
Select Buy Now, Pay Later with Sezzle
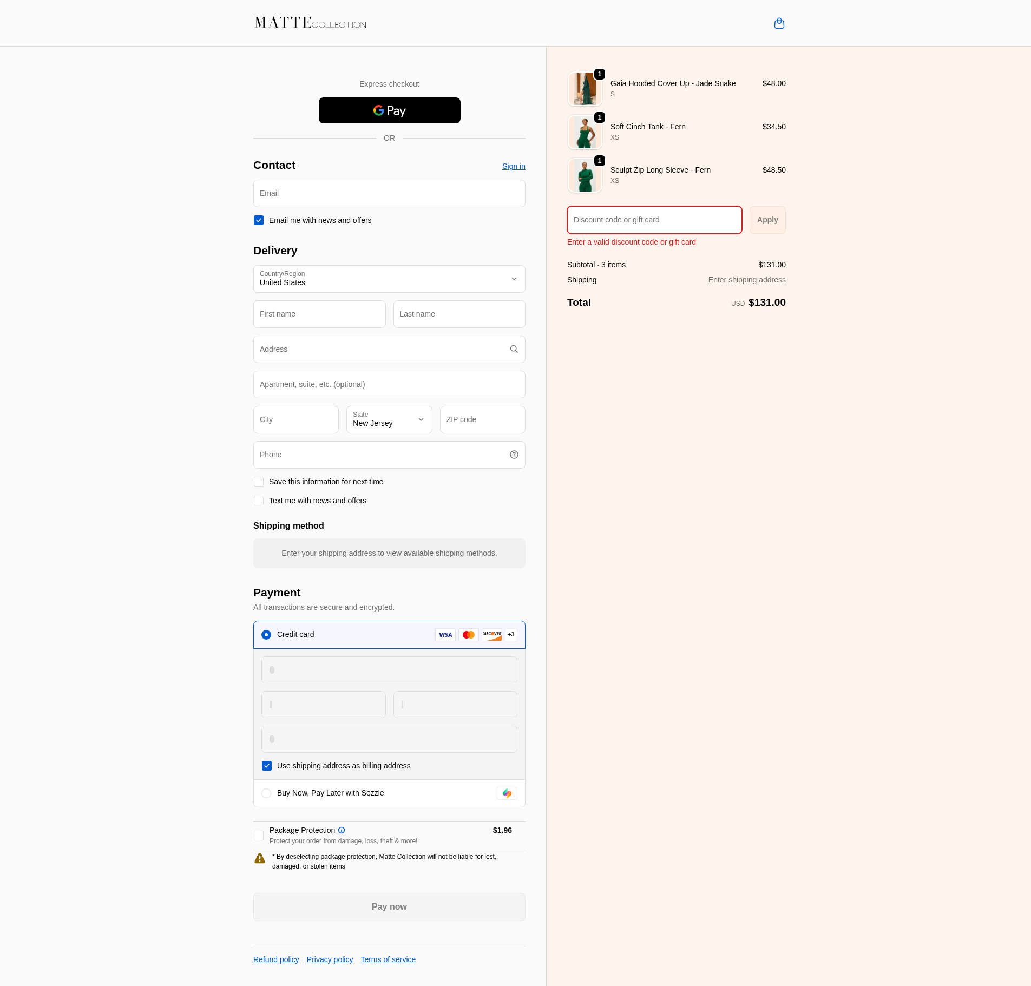pos(266,793)
